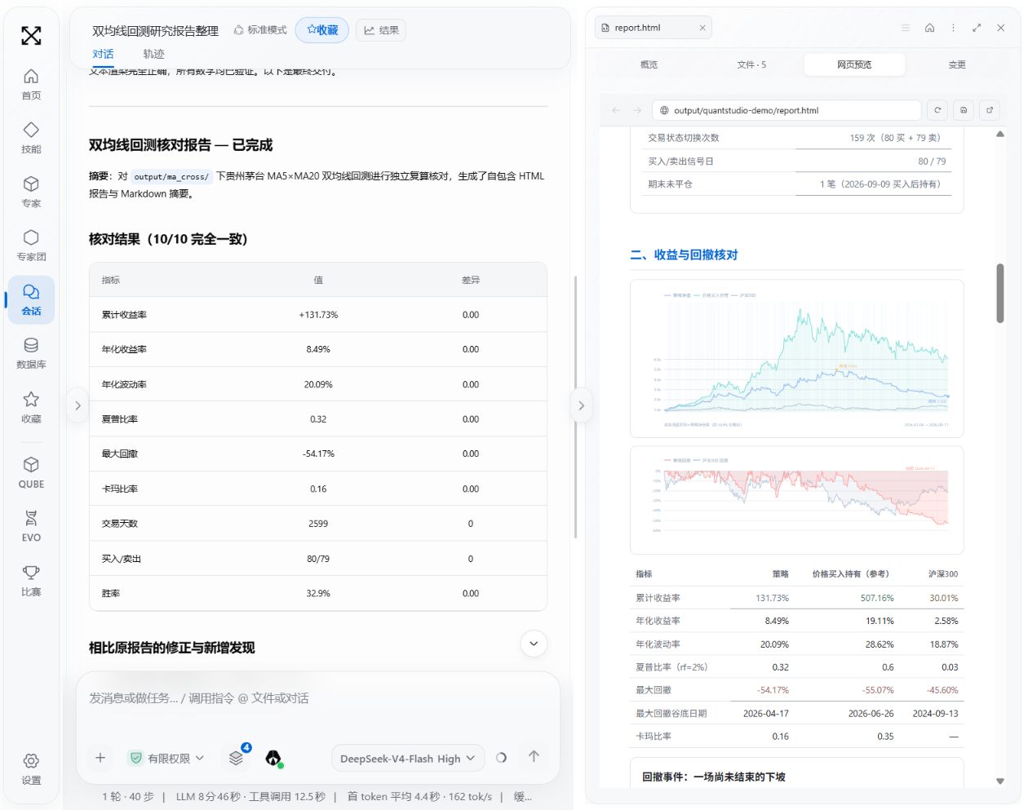The width and height of the screenshot is (1028, 810).
Task: Collapse preview with the divider chevron
Action: (581, 405)
